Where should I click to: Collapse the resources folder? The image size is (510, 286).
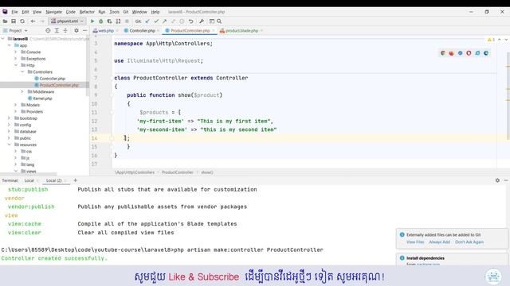pyautogui.click(x=9, y=145)
